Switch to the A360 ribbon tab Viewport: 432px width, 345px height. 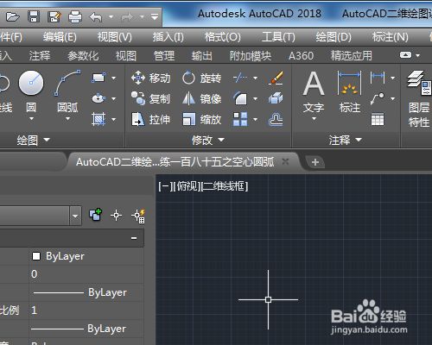[301, 55]
